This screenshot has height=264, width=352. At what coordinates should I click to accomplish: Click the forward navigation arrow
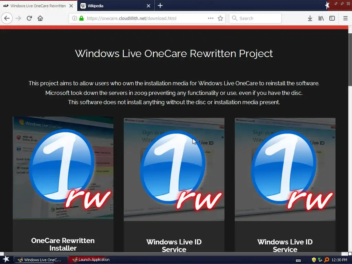click(x=18, y=18)
